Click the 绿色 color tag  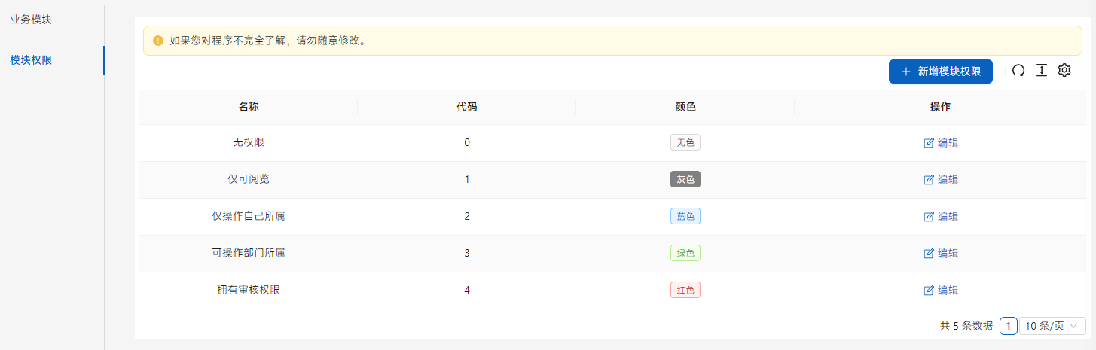click(x=685, y=254)
